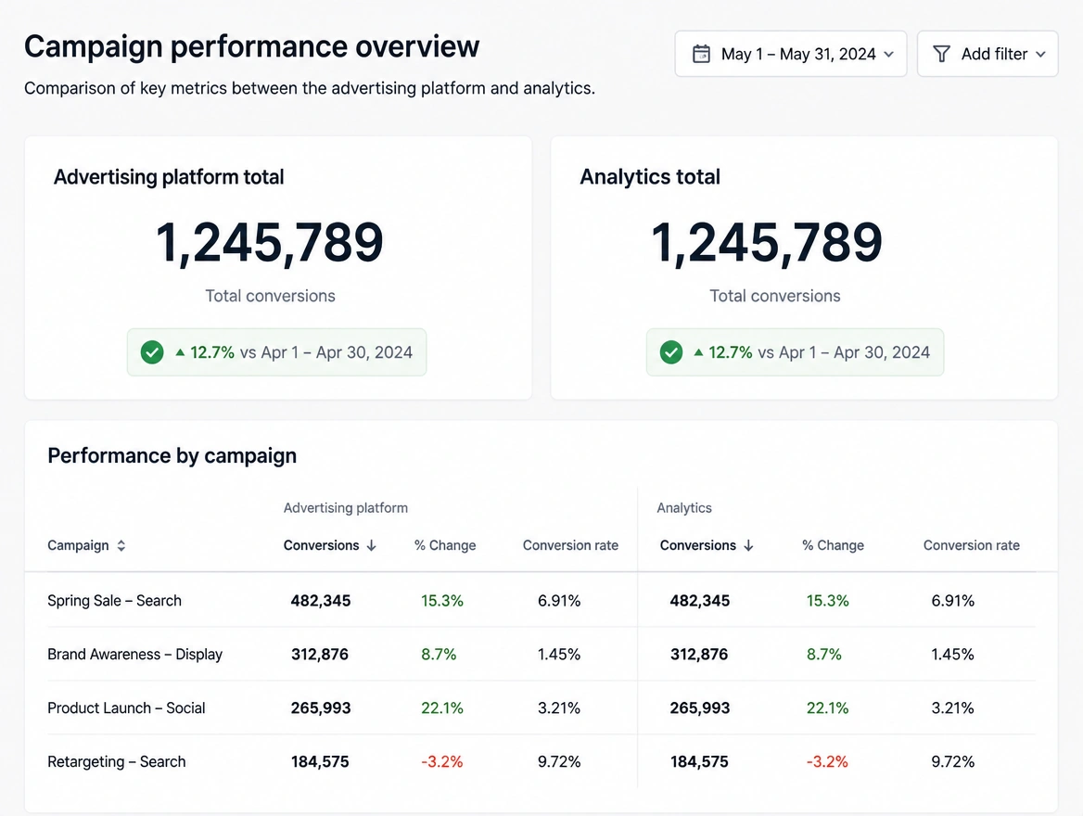Select the Brand Awareness – Display campaign row
Image resolution: width=1083 pixels, height=816 pixels.
[x=541, y=655]
